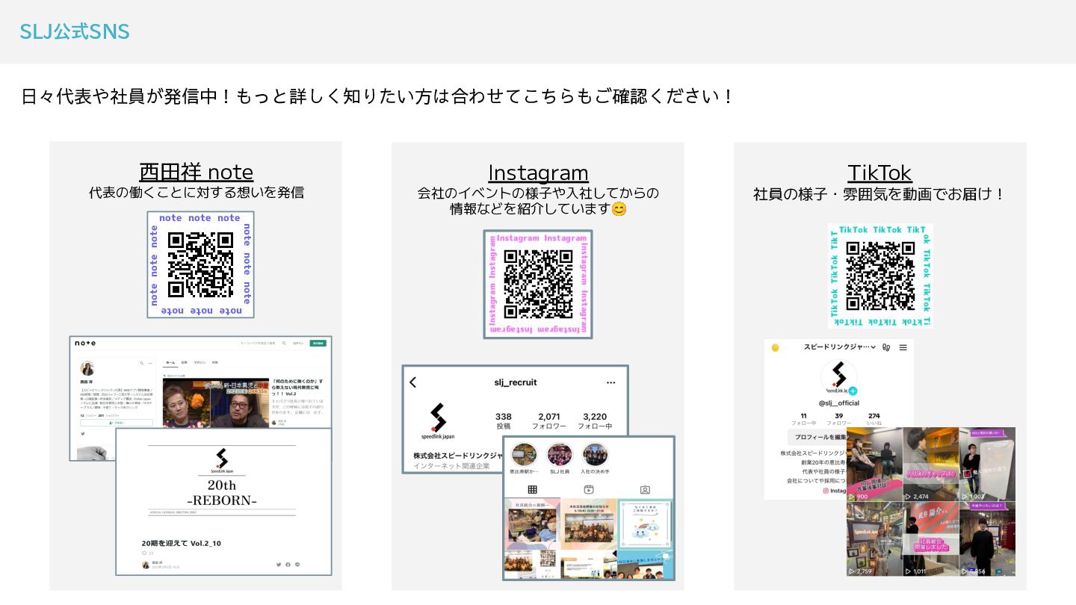
Task: Click the ログイン link on note page
Action: tap(298, 343)
